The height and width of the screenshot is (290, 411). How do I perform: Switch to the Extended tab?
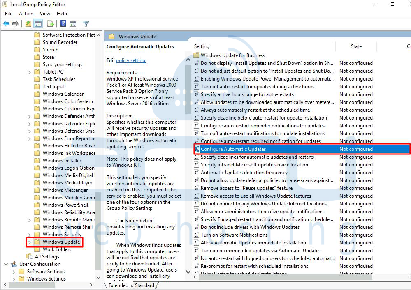118,285
